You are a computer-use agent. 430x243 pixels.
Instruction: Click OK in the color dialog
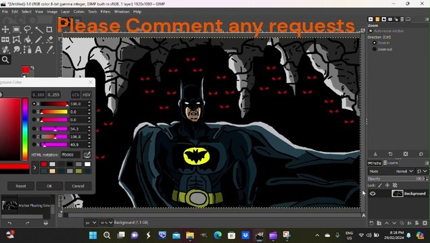tap(49, 186)
